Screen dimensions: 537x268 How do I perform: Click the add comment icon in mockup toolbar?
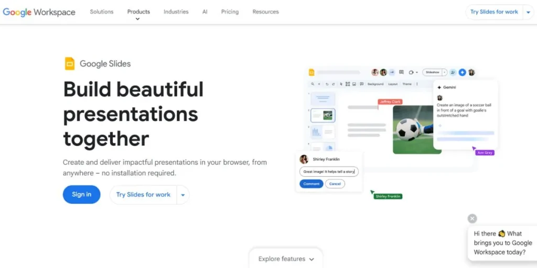362,84
